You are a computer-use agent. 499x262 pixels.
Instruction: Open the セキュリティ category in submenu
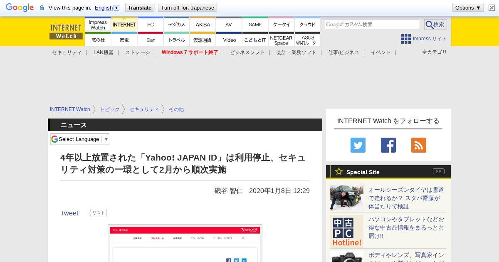[x=67, y=52]
